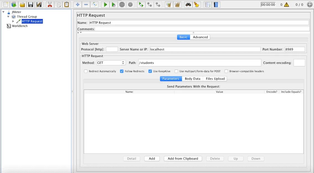314x173 pixels.
Task: Click the thread status icon at top right
Action: pyautogui.click(x=310, y=4)
